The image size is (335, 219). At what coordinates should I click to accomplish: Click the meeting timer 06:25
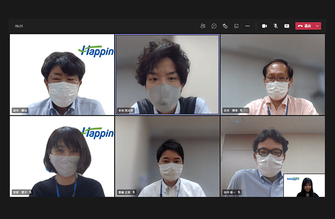coord(19,26)
